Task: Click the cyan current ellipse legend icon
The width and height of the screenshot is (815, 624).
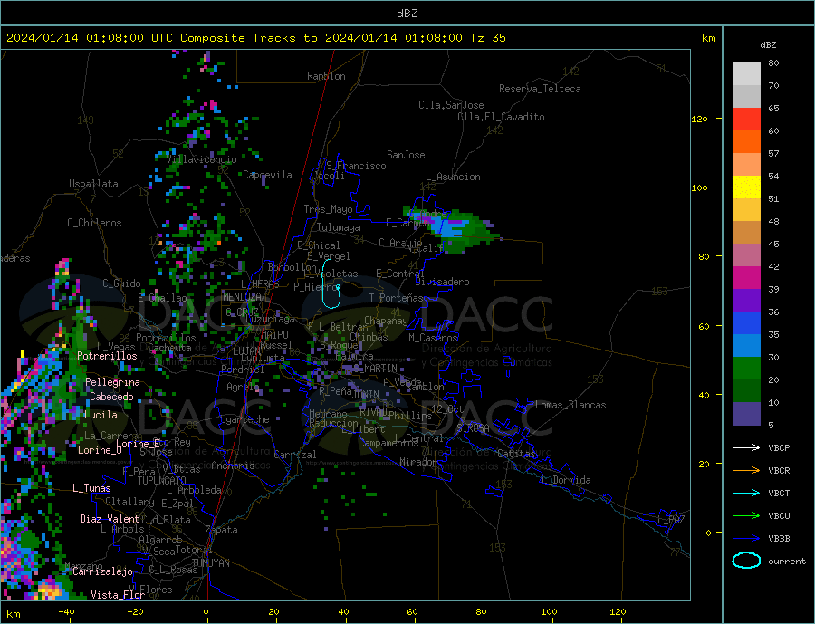Action: point(746,561)
